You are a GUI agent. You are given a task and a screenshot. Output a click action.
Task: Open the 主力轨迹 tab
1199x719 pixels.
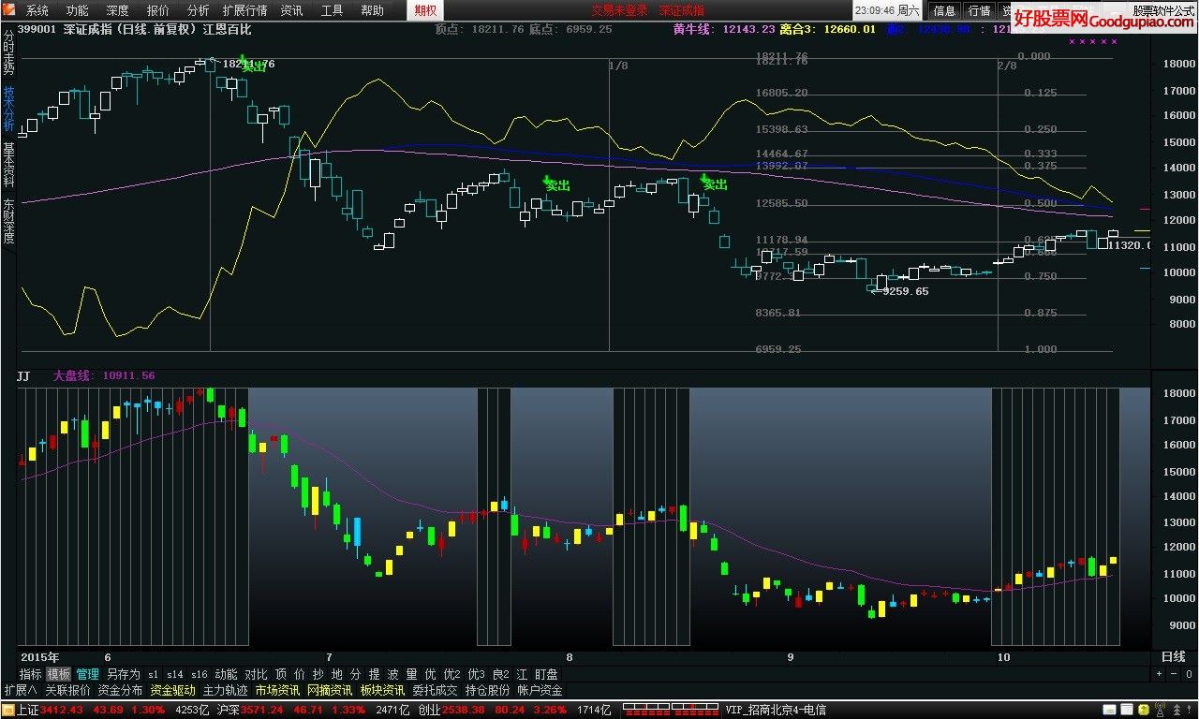click(225, 691)
